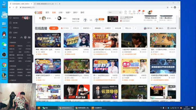Select the 妹纸主播 filter tab
The image size is (196, 110).
tap(118, 28)
